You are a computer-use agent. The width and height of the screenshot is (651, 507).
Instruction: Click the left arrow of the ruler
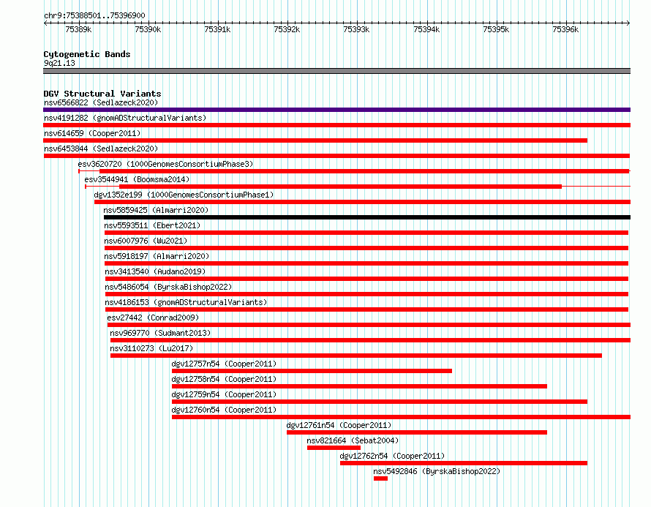[45, 23]
